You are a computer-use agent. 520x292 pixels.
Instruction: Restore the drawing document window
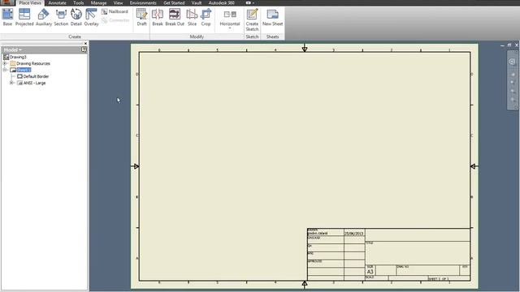pos(509,45)
